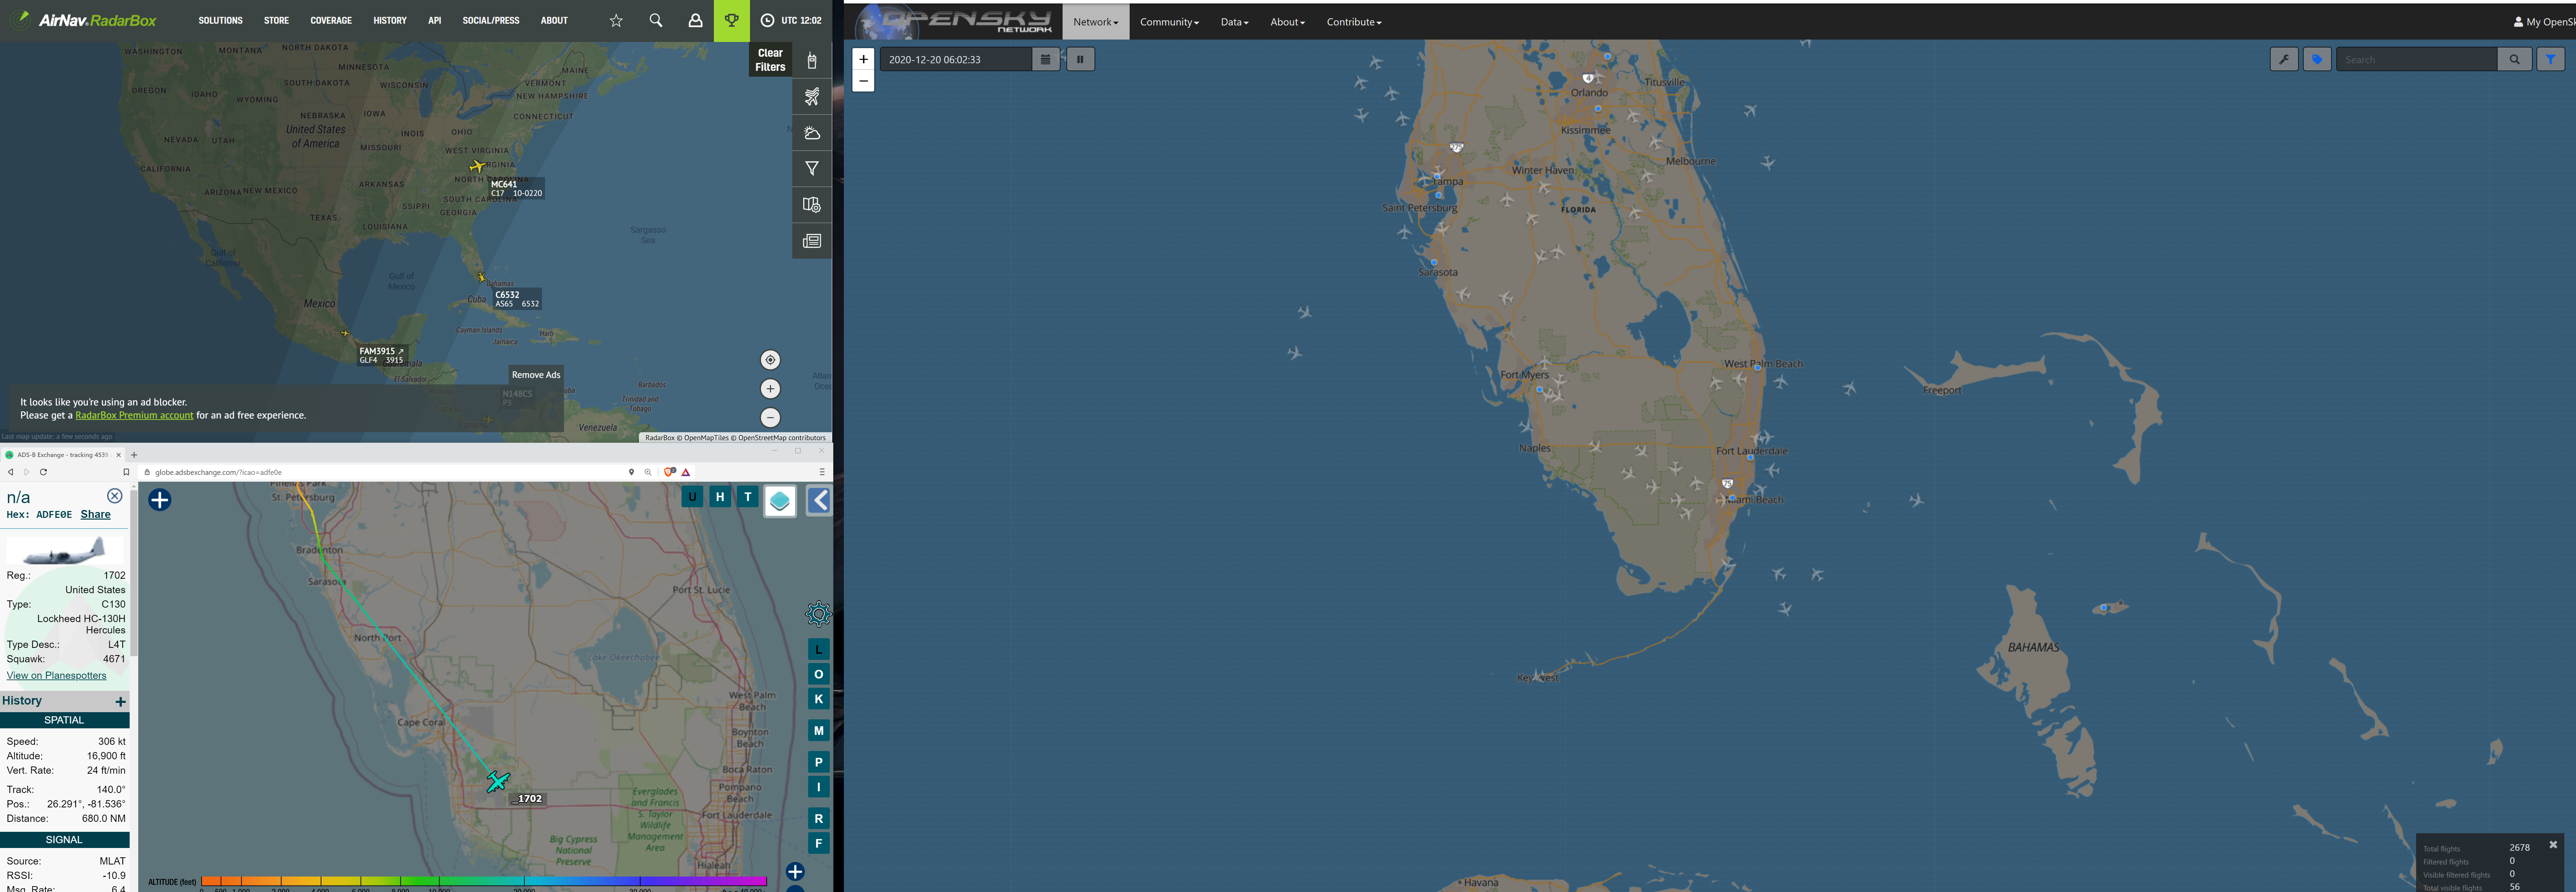This screenshot has width=2576, height=892.
Task: Close the OpenSky flight statistics box
Action: click(x=2553, y=845)
